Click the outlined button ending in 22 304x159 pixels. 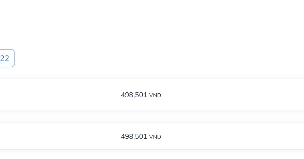pyautogui.click(x=6, y=58)
